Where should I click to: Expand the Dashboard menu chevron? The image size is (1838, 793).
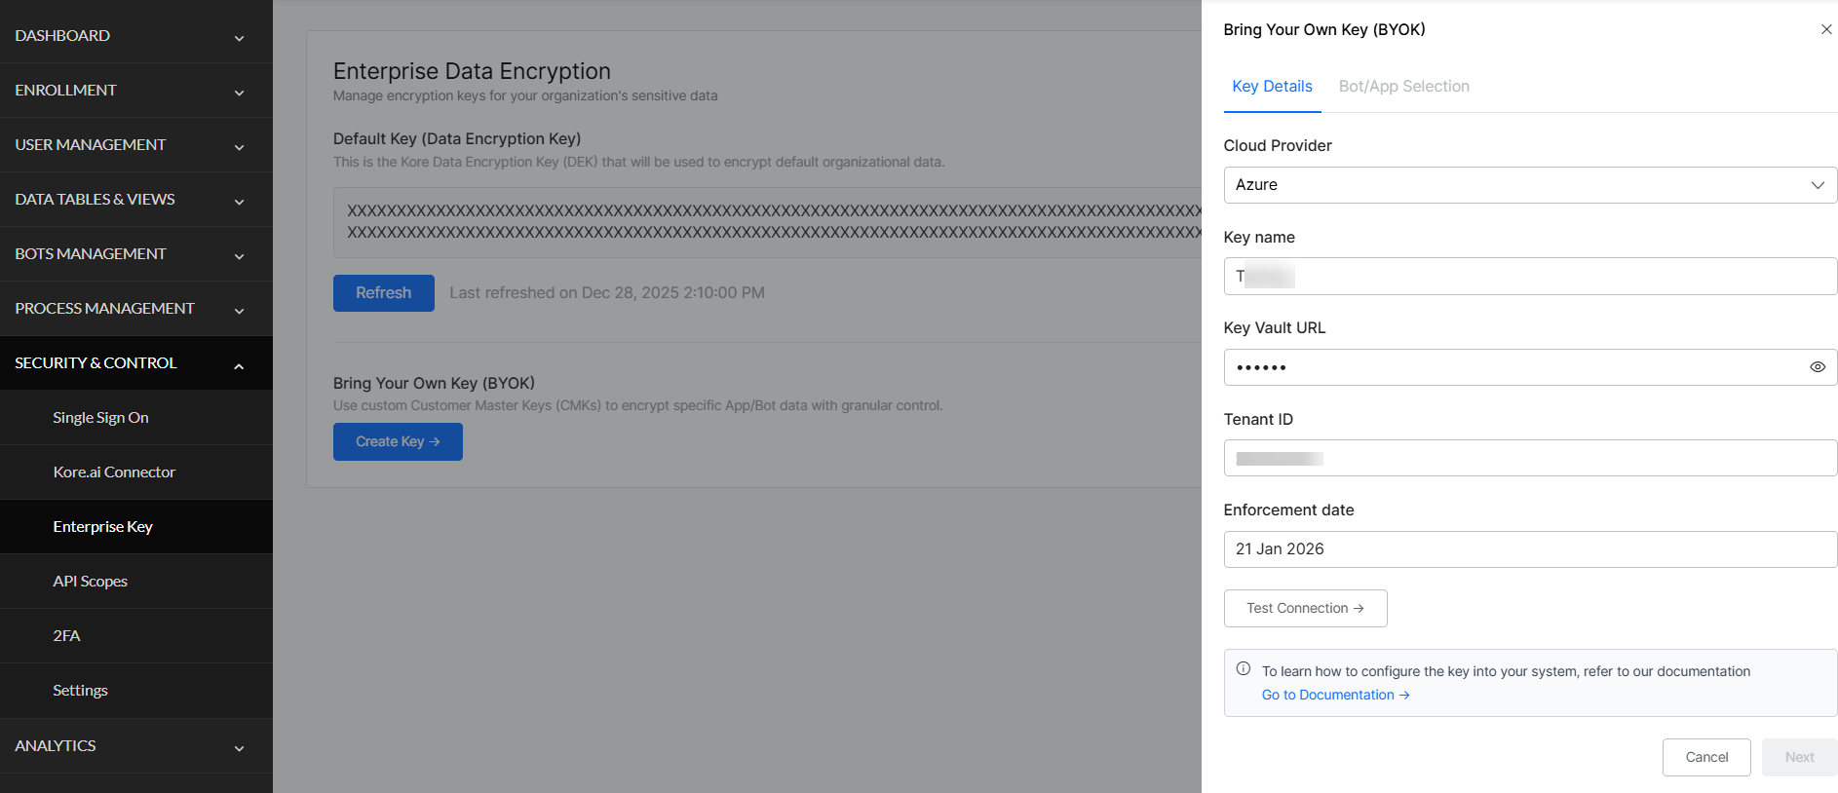(x=239, y=38)
